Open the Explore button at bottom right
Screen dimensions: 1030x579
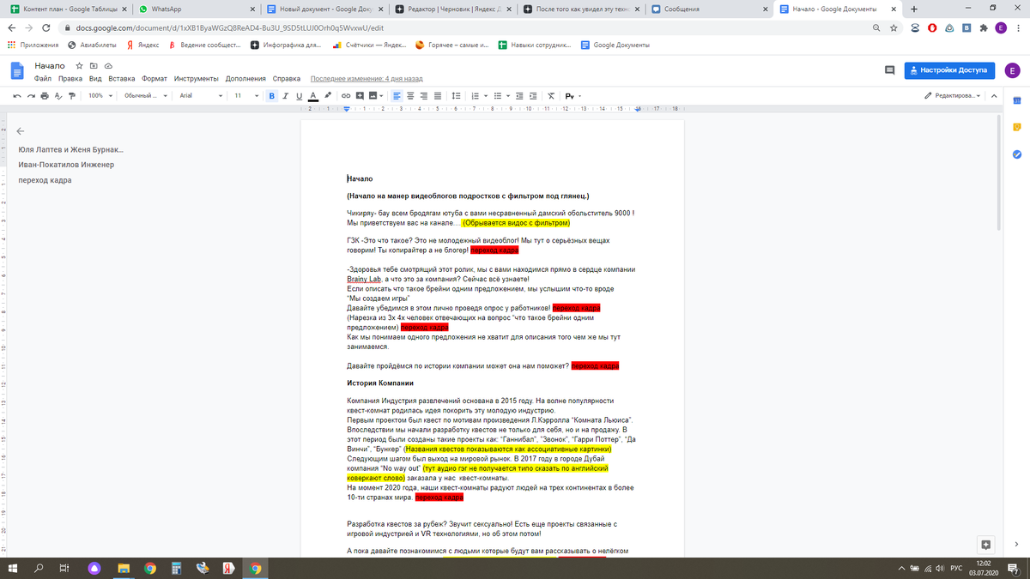(986, 545)
